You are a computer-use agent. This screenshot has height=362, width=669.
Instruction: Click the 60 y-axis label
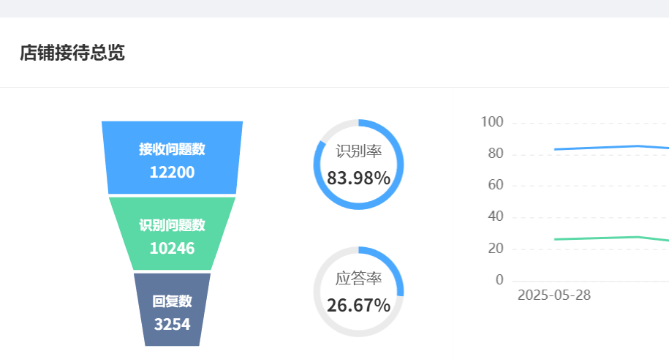[495, 185]
